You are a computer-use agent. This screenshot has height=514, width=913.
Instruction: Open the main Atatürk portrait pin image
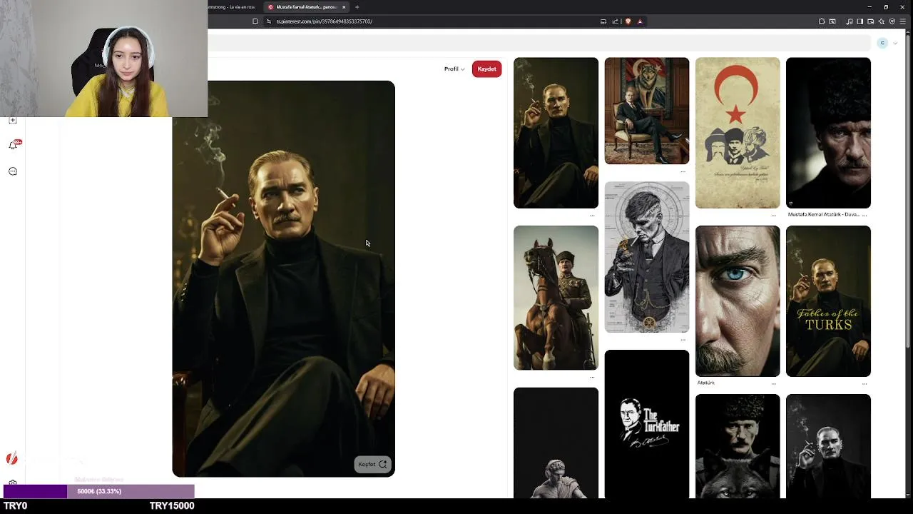pos(283,278)
